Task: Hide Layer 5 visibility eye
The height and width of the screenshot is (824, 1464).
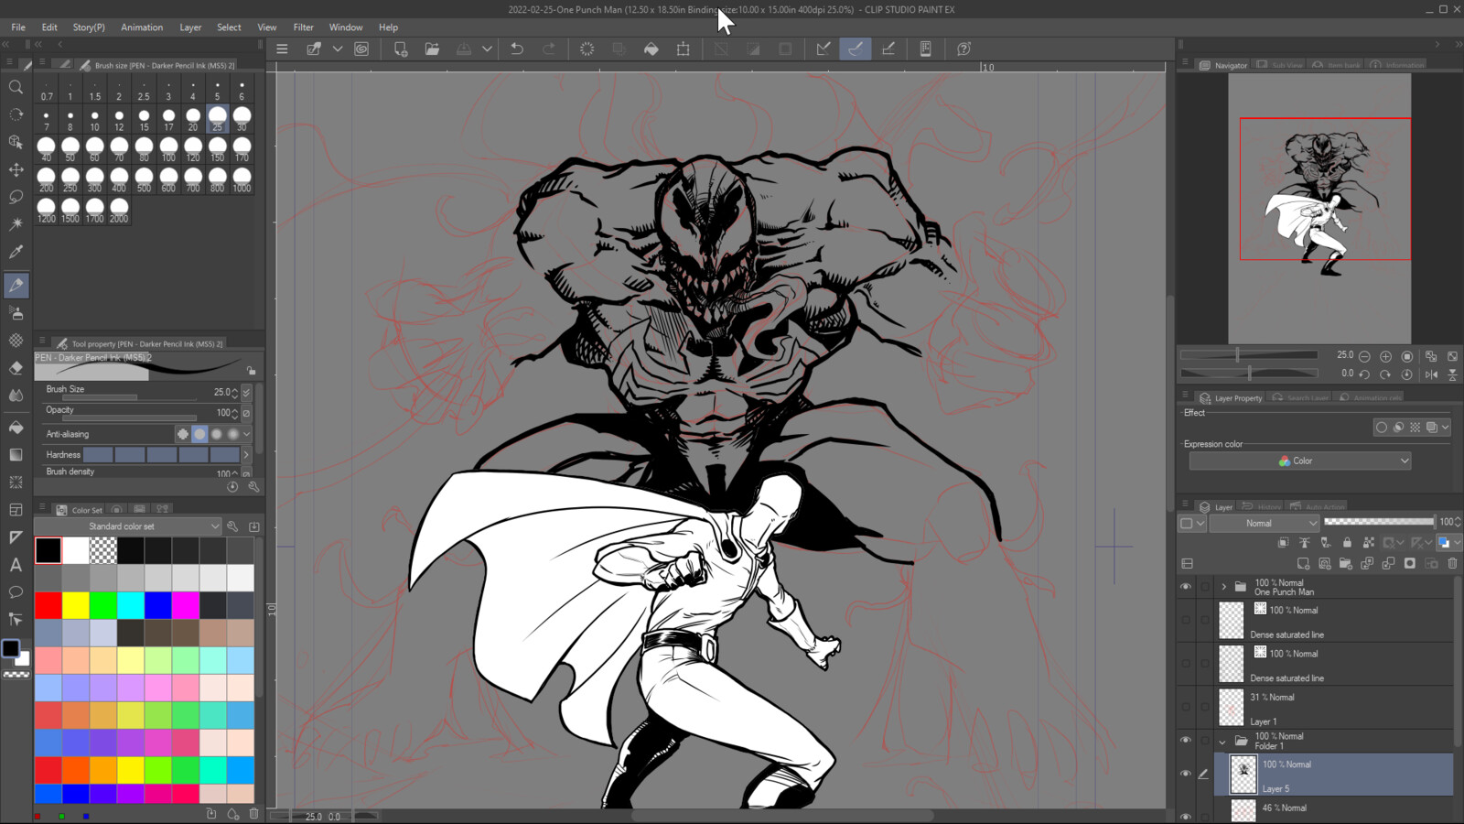Action: tap(1186, 775)
